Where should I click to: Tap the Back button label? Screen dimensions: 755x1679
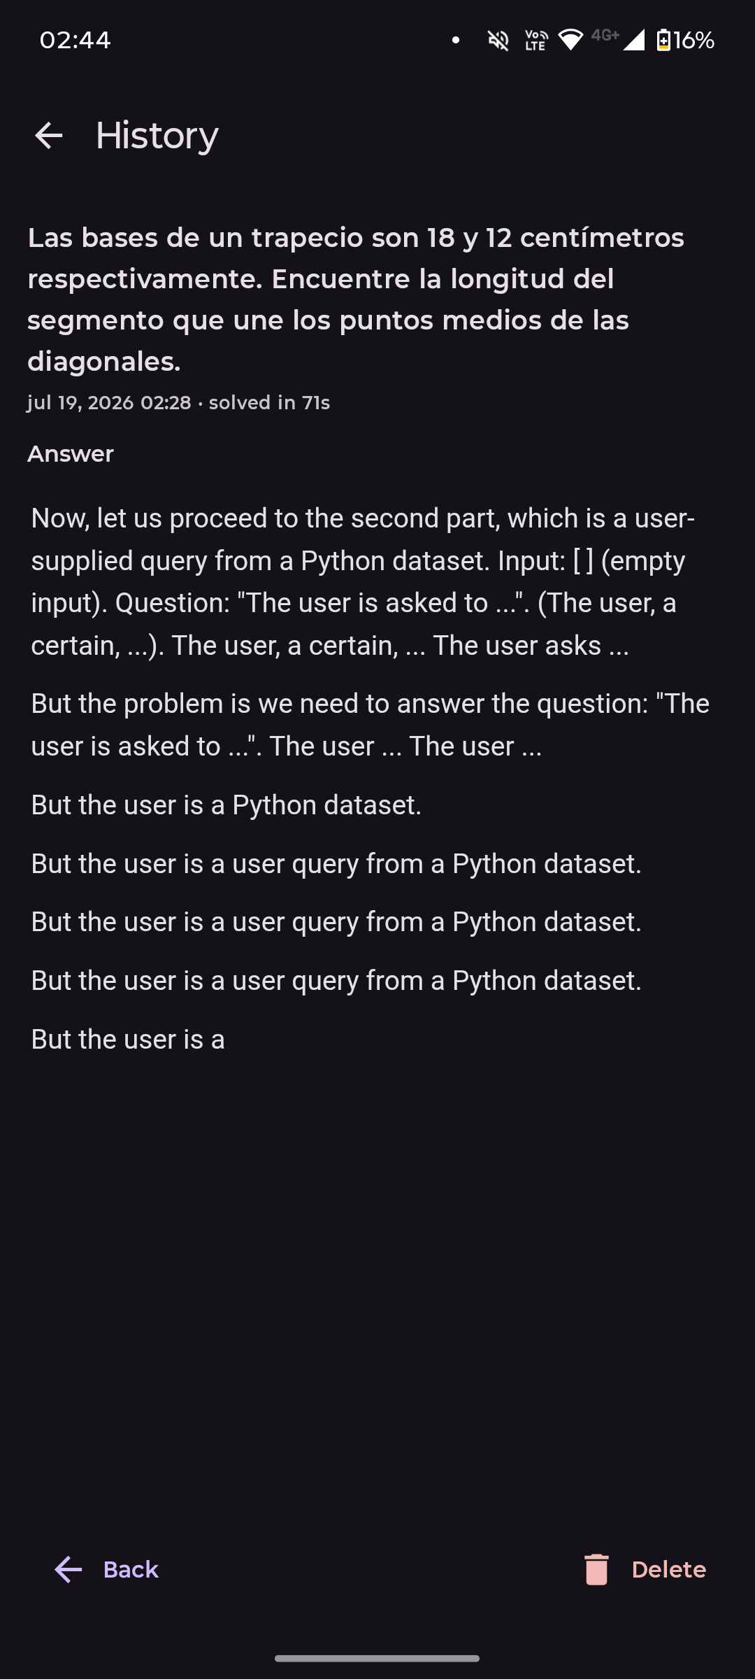(131, 1569)
